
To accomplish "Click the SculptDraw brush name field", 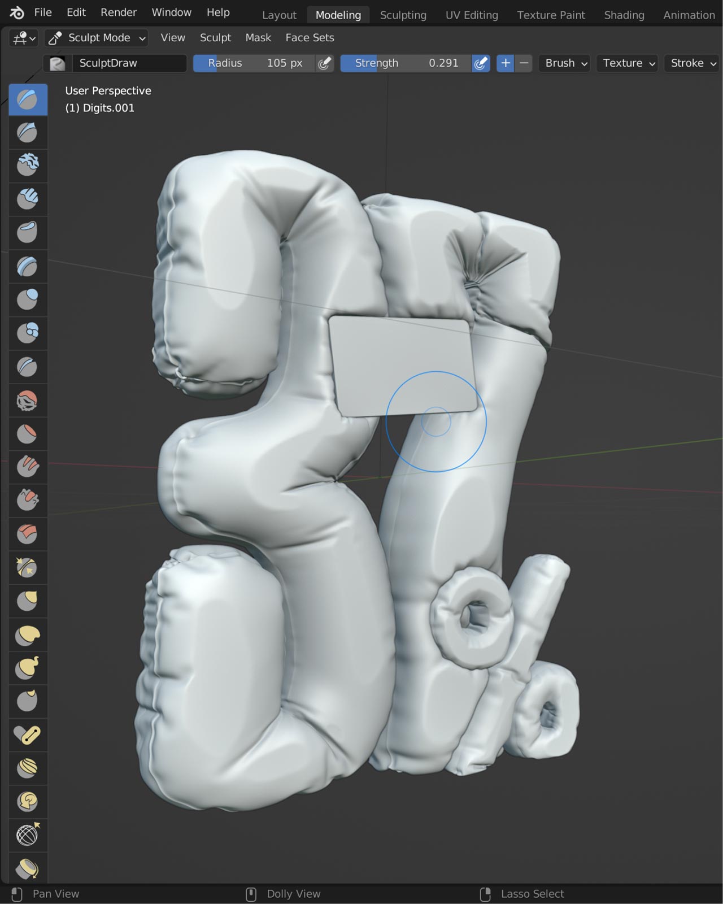I will (x=129, y=63).
